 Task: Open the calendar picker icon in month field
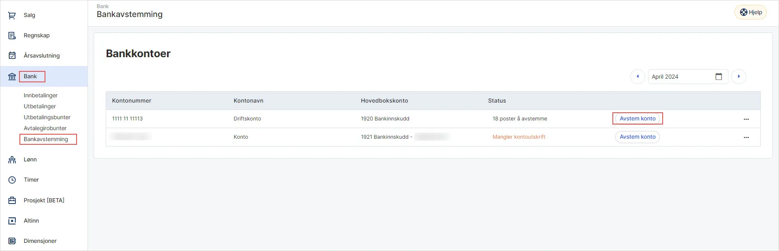click(x=719, y=77)
